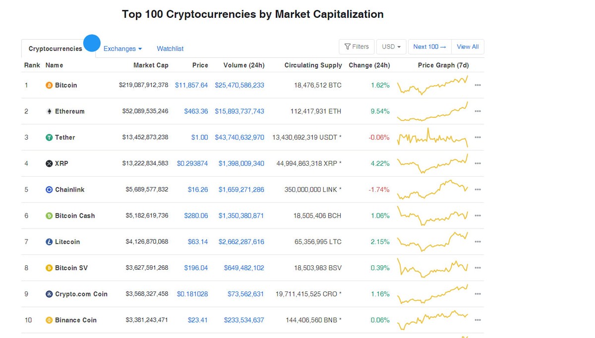This screenshot has height=338, width=595.
Task: Click the Filters funnel icon
Action: click(x=348, y=47)
